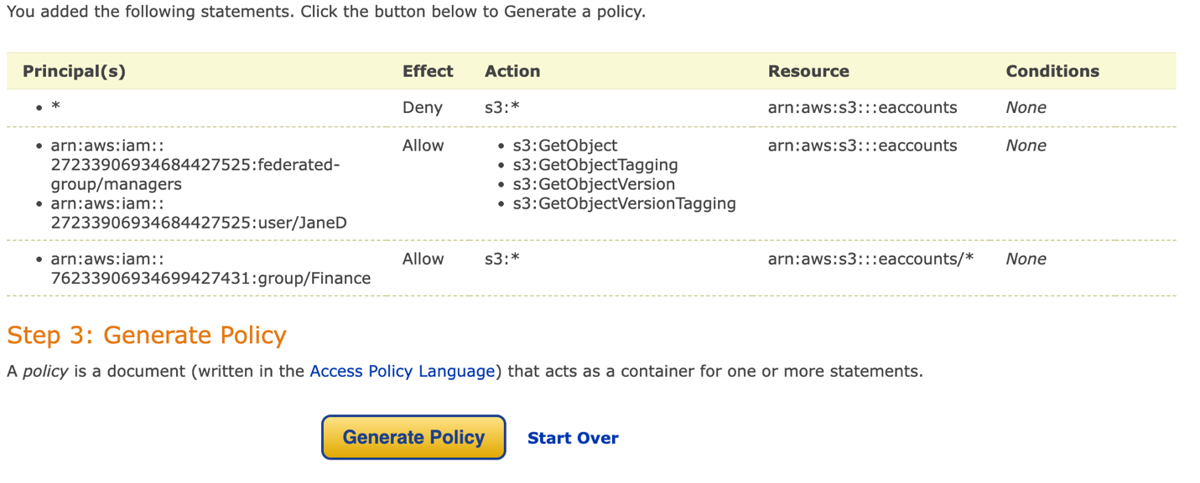Click the wildcard principal in Deny row
The width and height of the screenshot is (1200, 483).
[x=55, y=108]
